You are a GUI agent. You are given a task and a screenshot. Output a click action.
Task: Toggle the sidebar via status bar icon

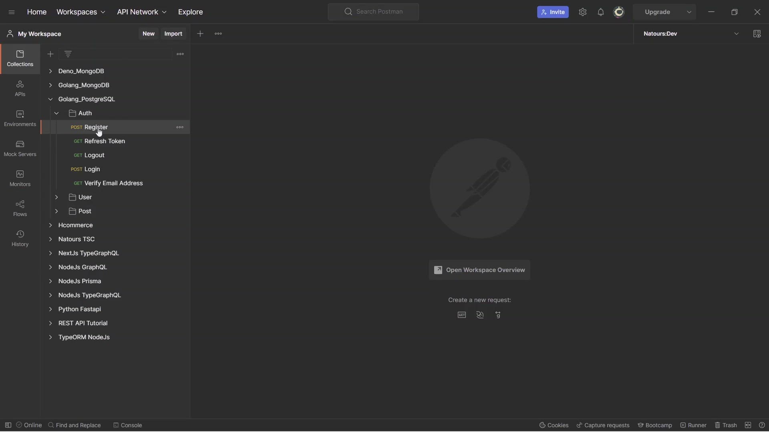pyautogui.click(x=8, y=425)
